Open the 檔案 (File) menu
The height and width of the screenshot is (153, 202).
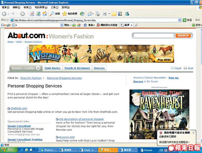tap(6, 7)
